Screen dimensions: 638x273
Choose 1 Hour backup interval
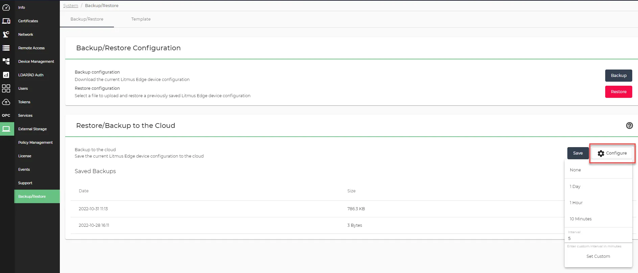(598, 203)
